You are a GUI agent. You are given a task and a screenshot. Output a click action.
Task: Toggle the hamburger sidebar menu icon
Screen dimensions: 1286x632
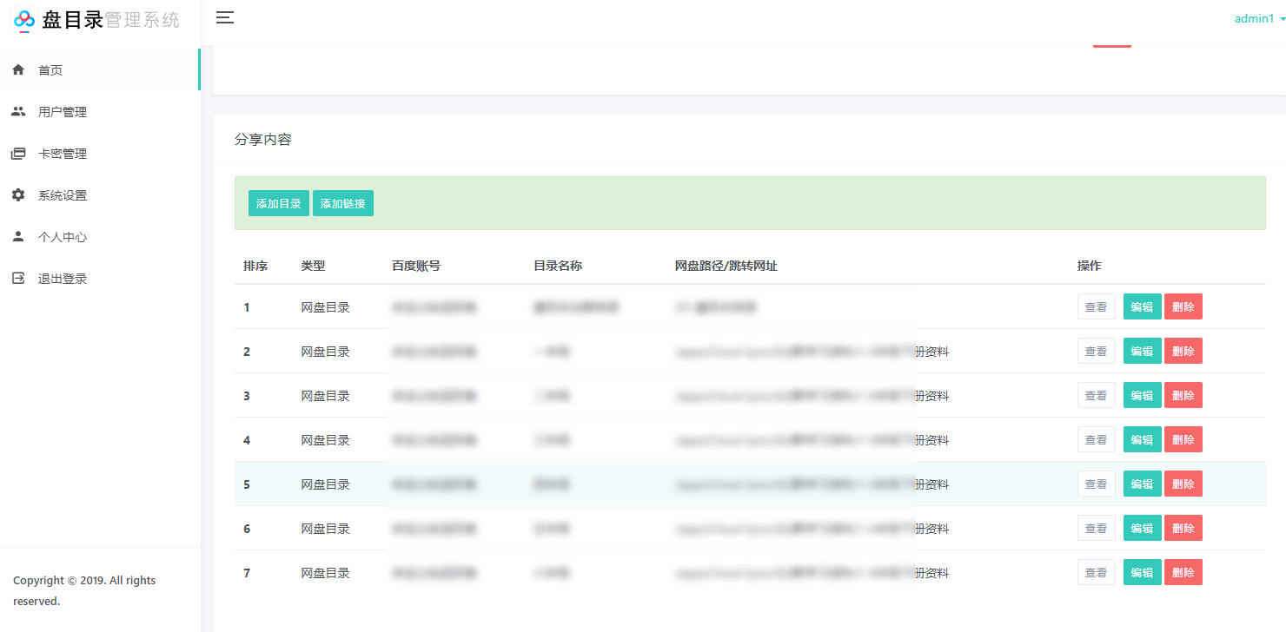tap(225, 17)
